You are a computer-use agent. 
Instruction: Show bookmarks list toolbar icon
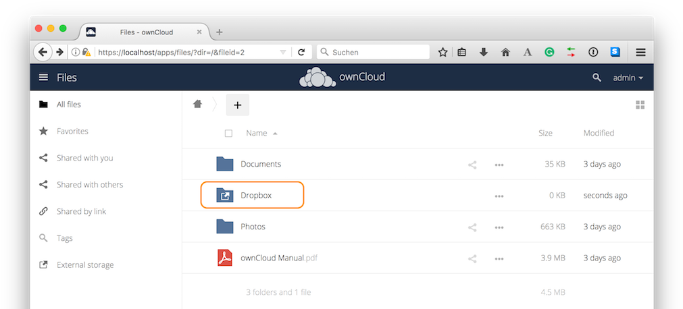click(x=461, y=52)
